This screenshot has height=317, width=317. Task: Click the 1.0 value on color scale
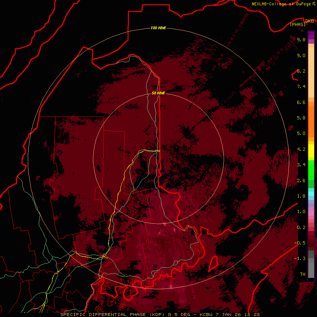(x=301, y=212)
